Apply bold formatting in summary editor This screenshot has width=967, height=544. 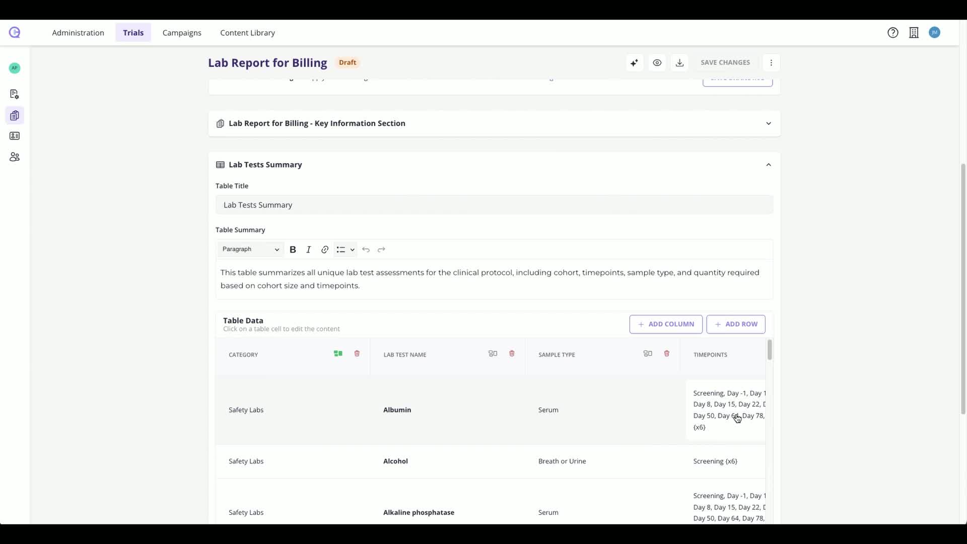pyautogui.click(x=293, y=250)
